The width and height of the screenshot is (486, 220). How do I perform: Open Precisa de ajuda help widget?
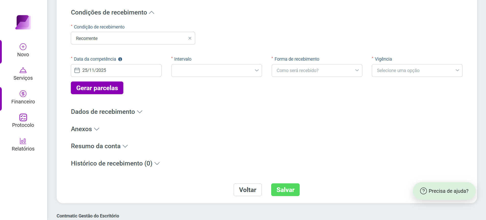444,191
